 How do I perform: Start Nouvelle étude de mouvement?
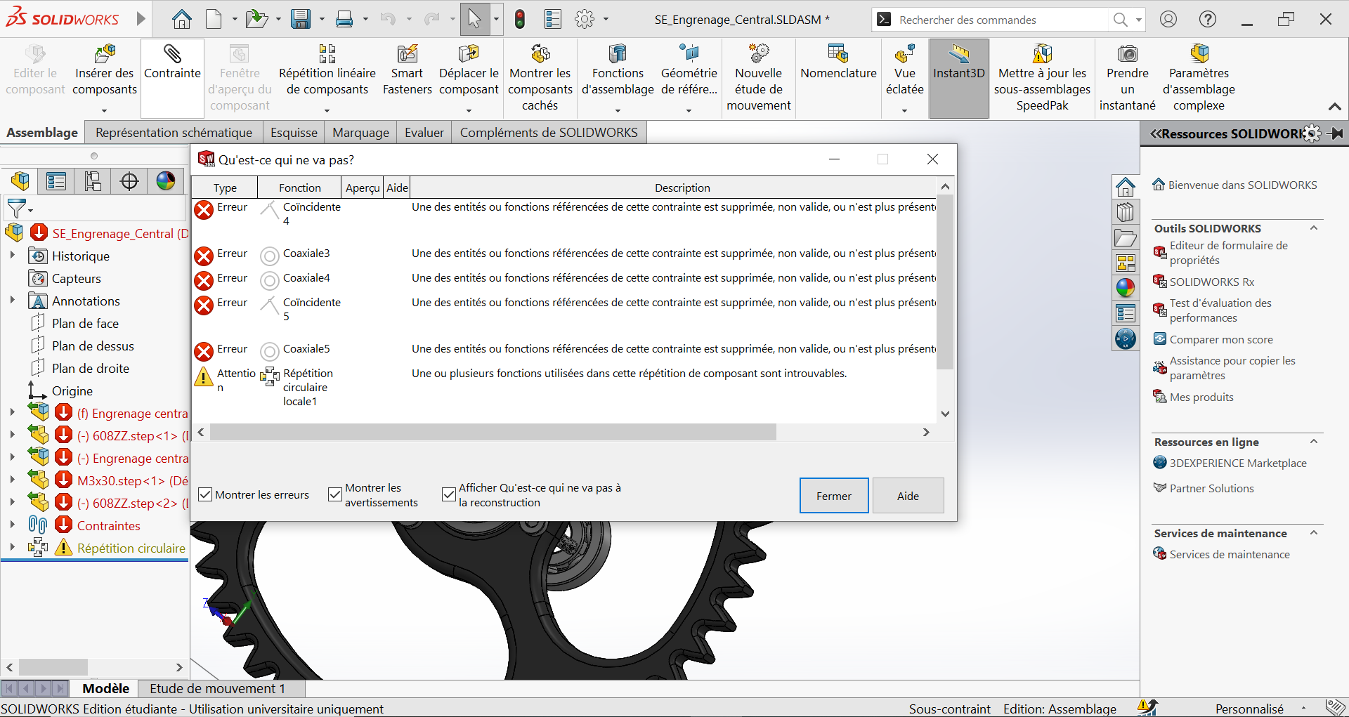coord(758,77)
